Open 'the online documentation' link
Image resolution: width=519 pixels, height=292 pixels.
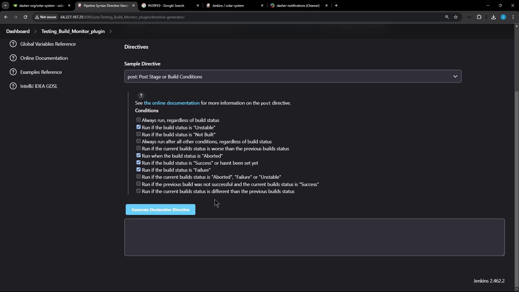pyautogui.click(x=172, y=103)
